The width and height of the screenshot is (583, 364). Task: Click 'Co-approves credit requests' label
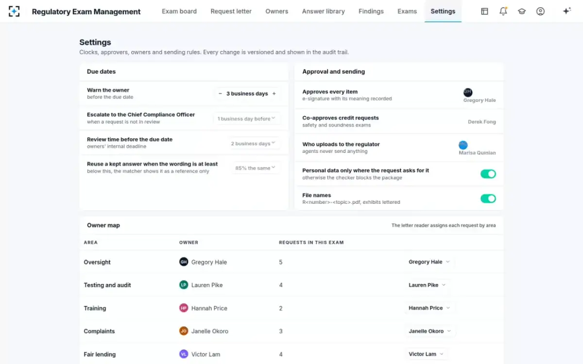coord(341,118)
